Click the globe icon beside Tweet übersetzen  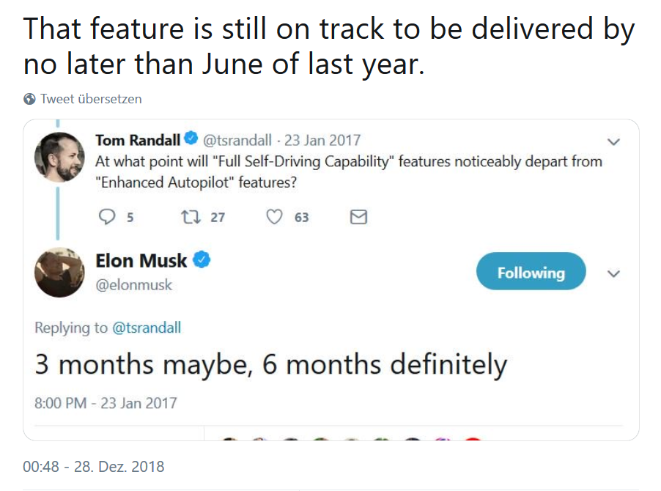click(x=29, y=99)
